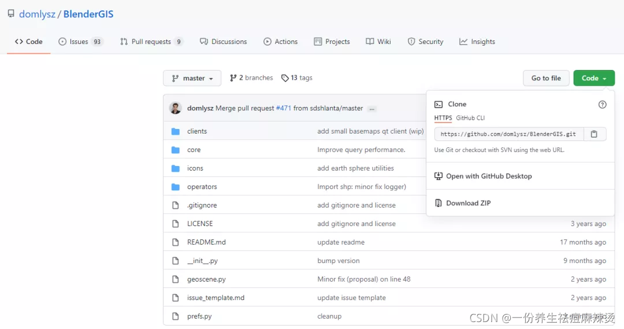Open the icons folder
The width and height of the screenshot is (624, 329).
(195, 168)
